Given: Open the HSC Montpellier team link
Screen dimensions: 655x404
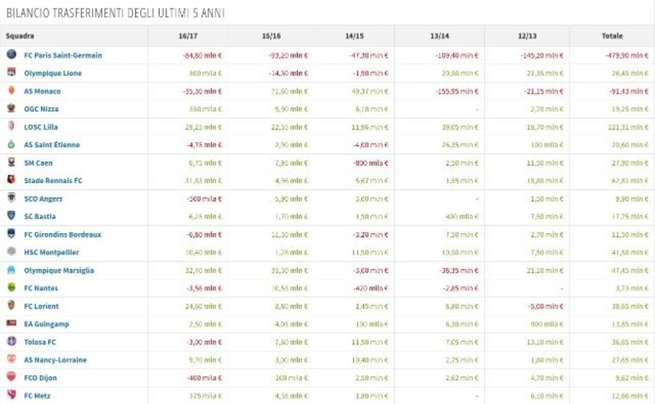Looking at the screenshot, I should 51,252.
